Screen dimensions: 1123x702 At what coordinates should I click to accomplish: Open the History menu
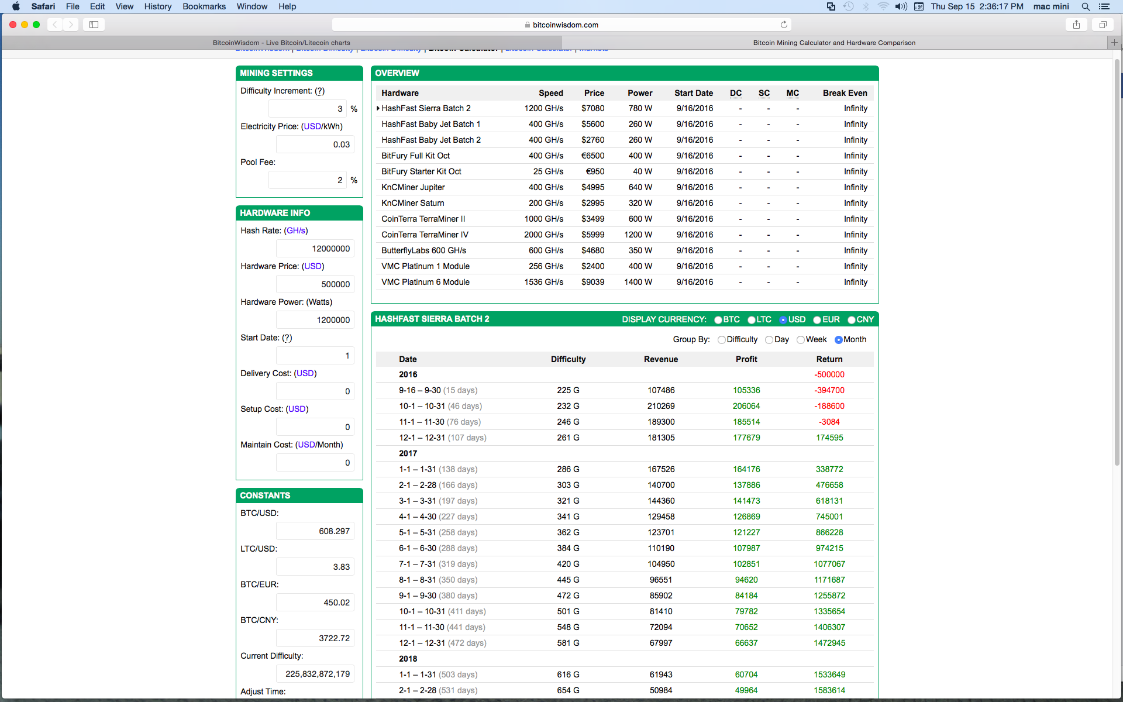coord(158,6)
